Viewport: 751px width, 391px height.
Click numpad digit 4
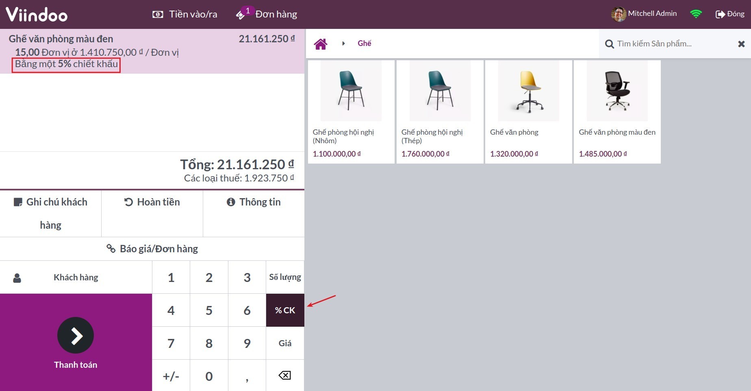[171, 310]
